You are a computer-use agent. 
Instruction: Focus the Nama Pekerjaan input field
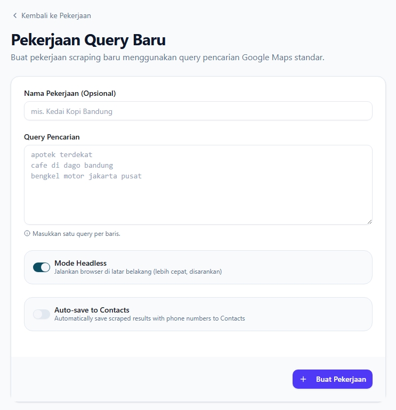click(198, 111)
